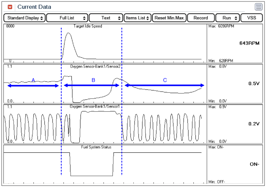266x187 pixels.
Task: Select the Oxygen Sensor-Bank1/Sensor1 graph title
Action: click(95, 106)
